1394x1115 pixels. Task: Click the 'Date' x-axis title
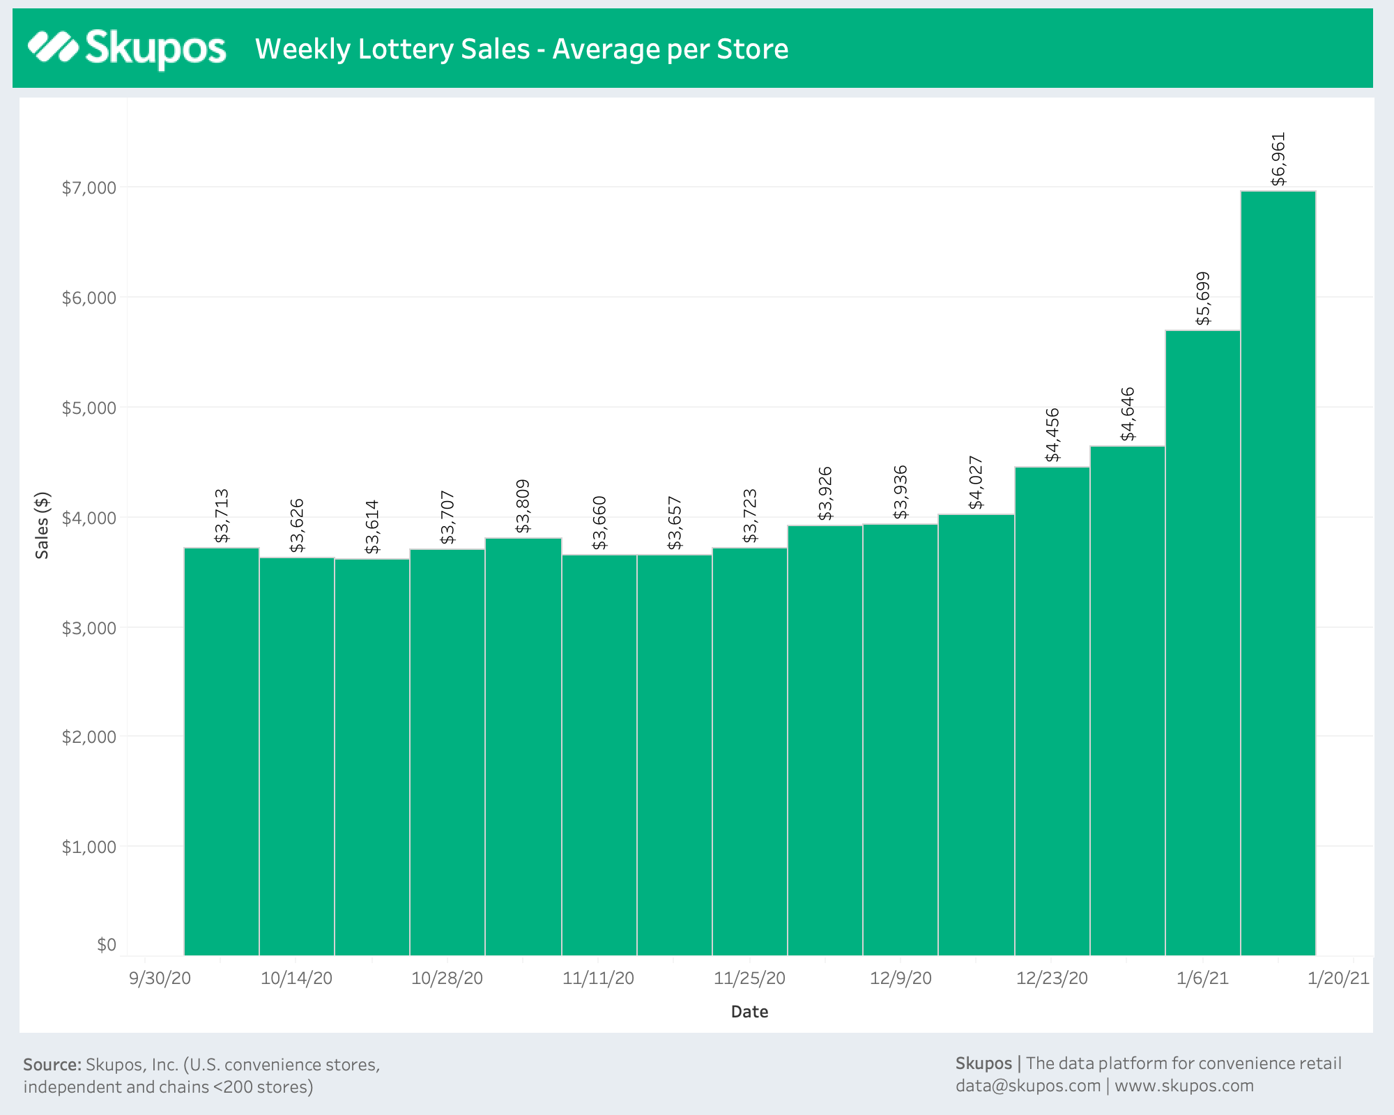pyautogui.click(x=749, y=1012)
